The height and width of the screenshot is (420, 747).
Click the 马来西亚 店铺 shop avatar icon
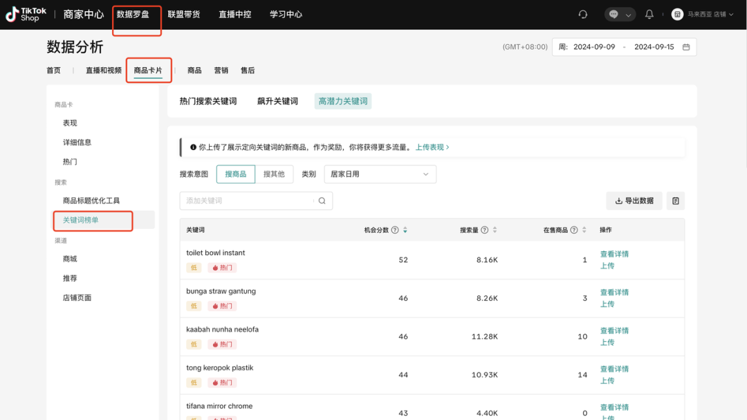677,14
